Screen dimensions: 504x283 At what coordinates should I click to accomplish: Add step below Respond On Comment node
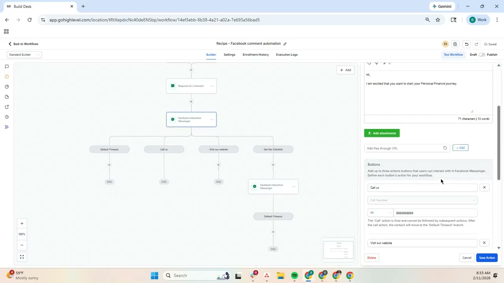pyautogui.click(x=191, y=101)
